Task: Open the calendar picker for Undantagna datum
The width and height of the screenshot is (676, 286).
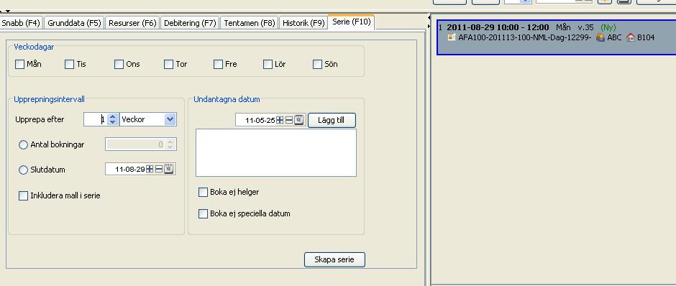Action: point(299,120)
